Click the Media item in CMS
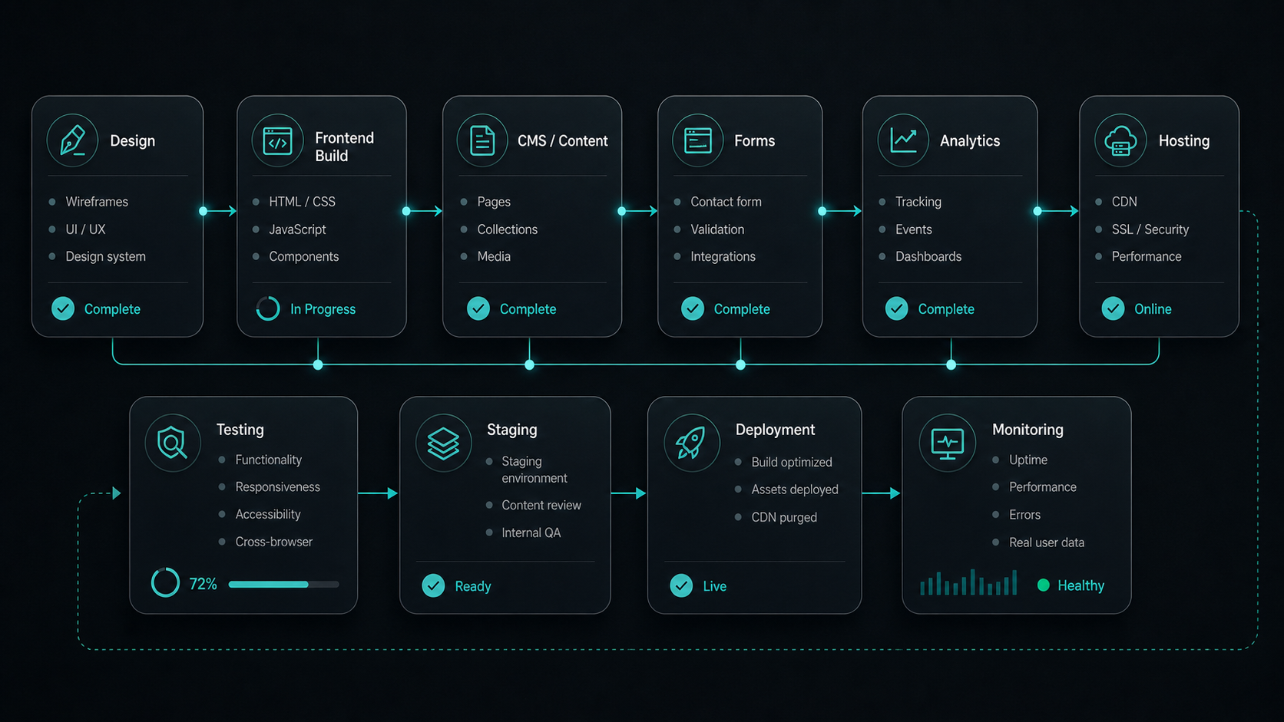The image size is (1284, 722). point(494,256)
